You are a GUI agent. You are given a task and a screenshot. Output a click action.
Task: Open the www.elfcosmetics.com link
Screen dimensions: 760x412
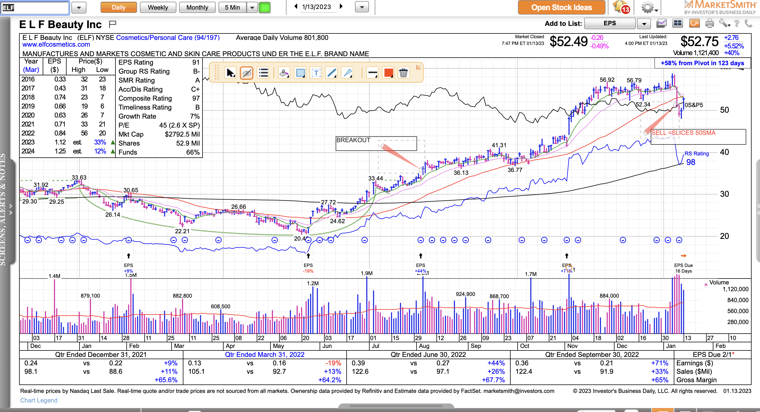[56, 45]
